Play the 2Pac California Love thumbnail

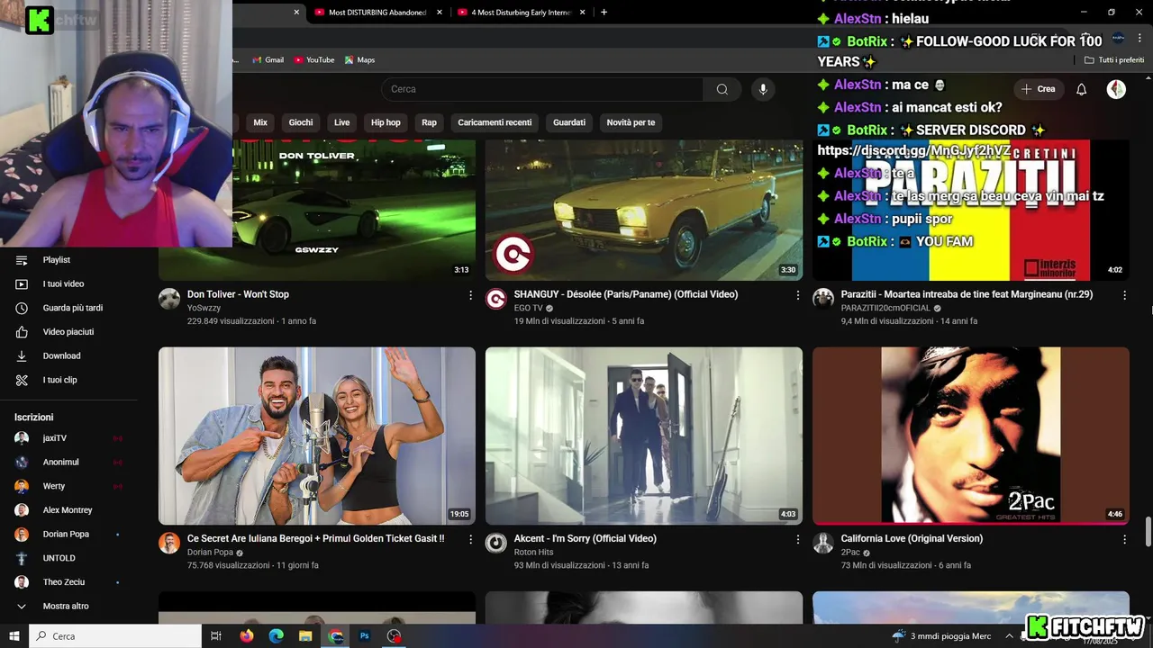[x=971, y=436]
